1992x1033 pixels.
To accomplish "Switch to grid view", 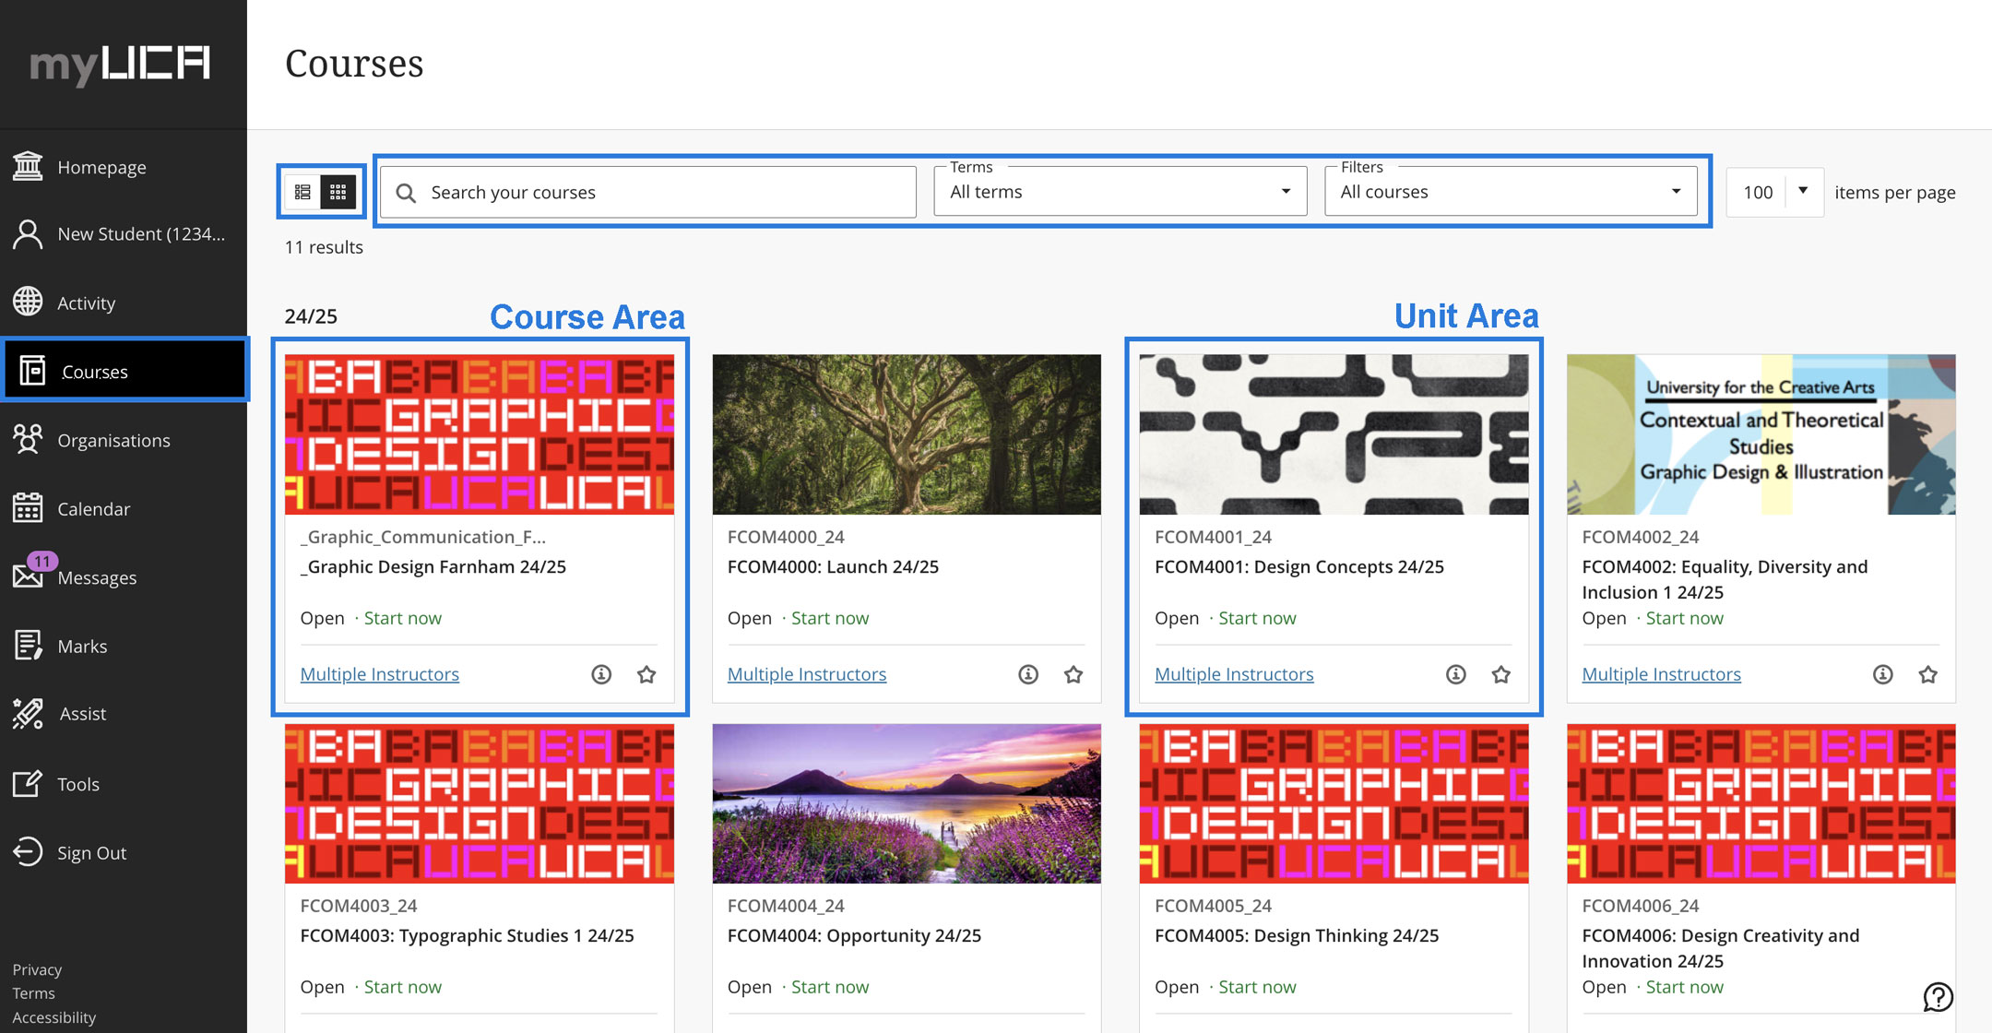I will pos(338,192).
